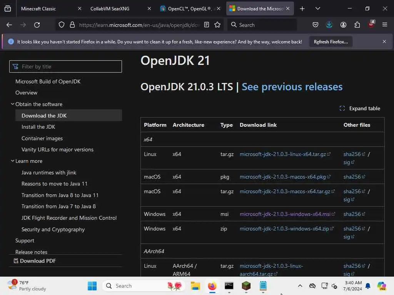Open Security and Cryptography in sidebar
The image size is (394, 295).
[53, 230]
